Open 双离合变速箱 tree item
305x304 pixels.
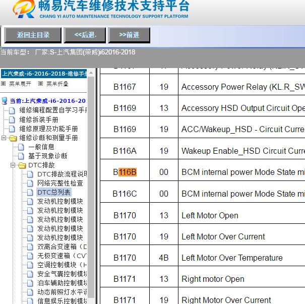(x=62, y=247)
